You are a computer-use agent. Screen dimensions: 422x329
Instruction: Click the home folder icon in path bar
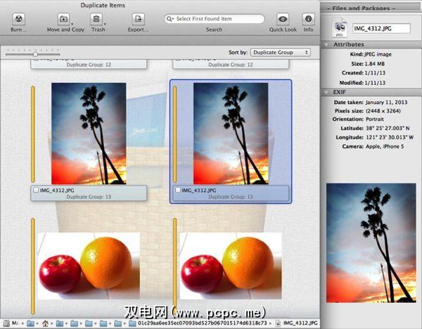(x=46, y=323)
